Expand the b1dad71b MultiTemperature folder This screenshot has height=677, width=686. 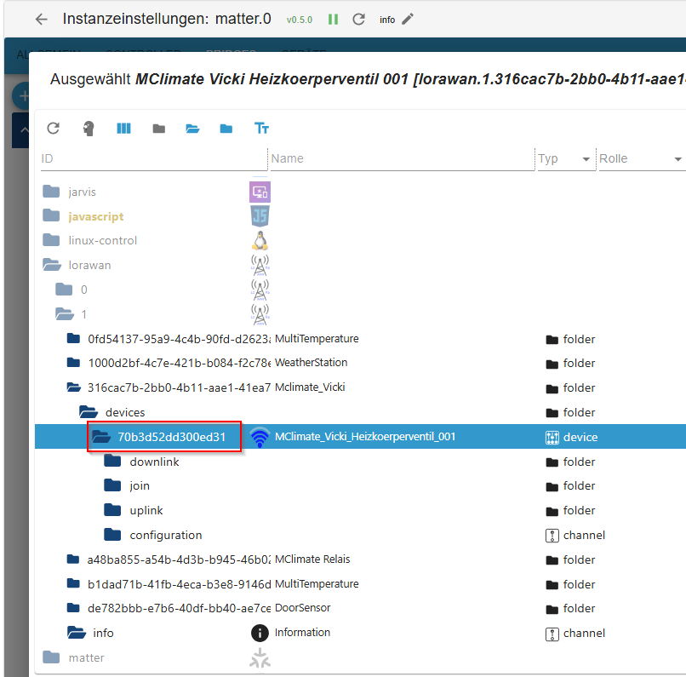pos(73,584)
